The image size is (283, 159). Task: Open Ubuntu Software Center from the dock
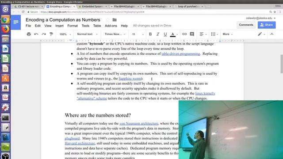[5, 78]
